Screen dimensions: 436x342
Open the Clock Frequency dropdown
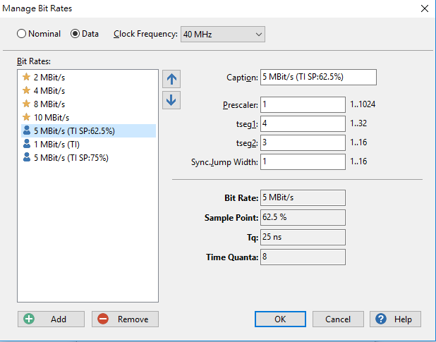223,34
